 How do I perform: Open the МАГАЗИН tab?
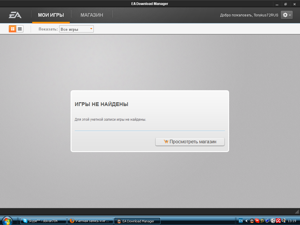pyautogui.click(x=92, y=15)
